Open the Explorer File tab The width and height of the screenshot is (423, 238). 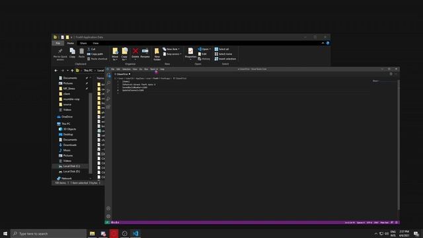tap(58, 43)
